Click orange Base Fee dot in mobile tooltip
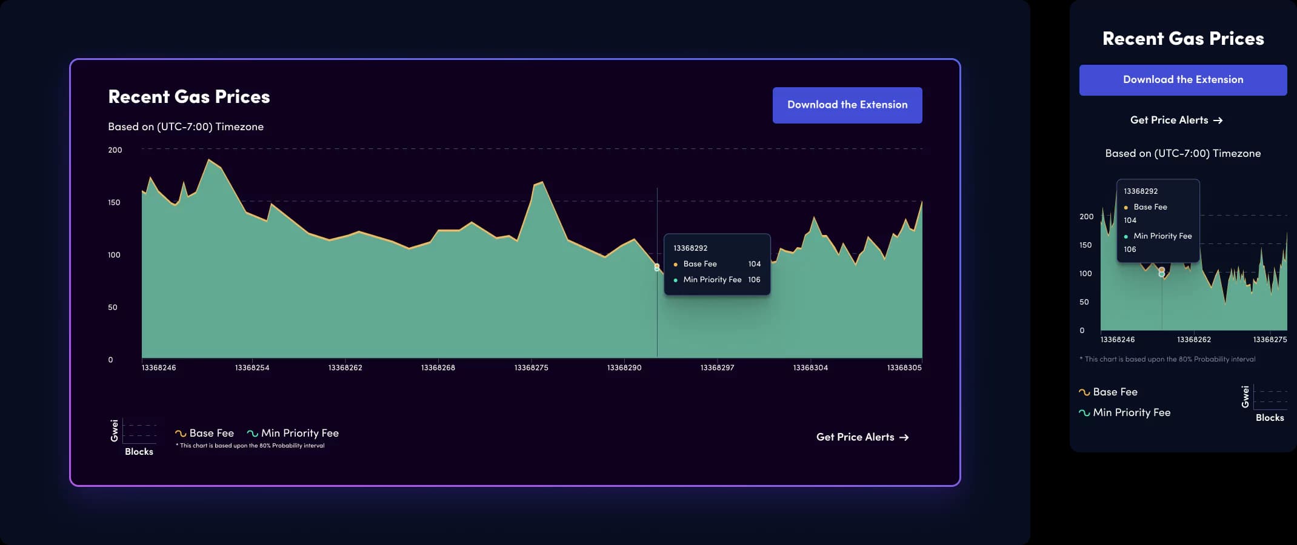This screenshot has width=1297, height=545. coord(1126,208)
